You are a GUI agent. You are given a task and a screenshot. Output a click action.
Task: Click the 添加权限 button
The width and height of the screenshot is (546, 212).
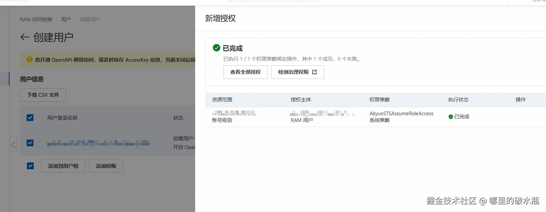click(106, 166)
